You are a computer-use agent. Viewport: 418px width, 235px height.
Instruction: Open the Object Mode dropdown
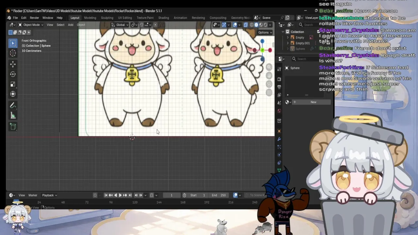(x=31, y=25)
